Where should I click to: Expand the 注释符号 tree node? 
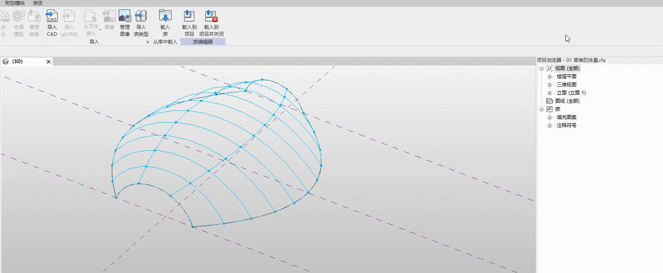pyautogui.click(x=550, y=125)
